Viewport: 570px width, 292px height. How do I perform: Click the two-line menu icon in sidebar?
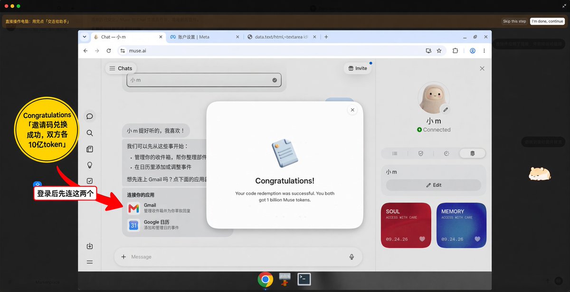click(x=90, y=262)
